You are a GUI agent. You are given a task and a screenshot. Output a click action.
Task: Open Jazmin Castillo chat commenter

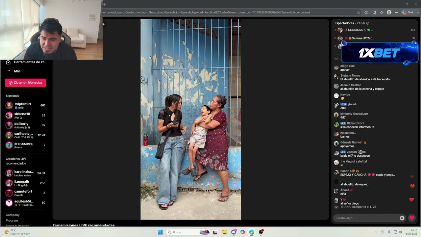tap(351, 85)
